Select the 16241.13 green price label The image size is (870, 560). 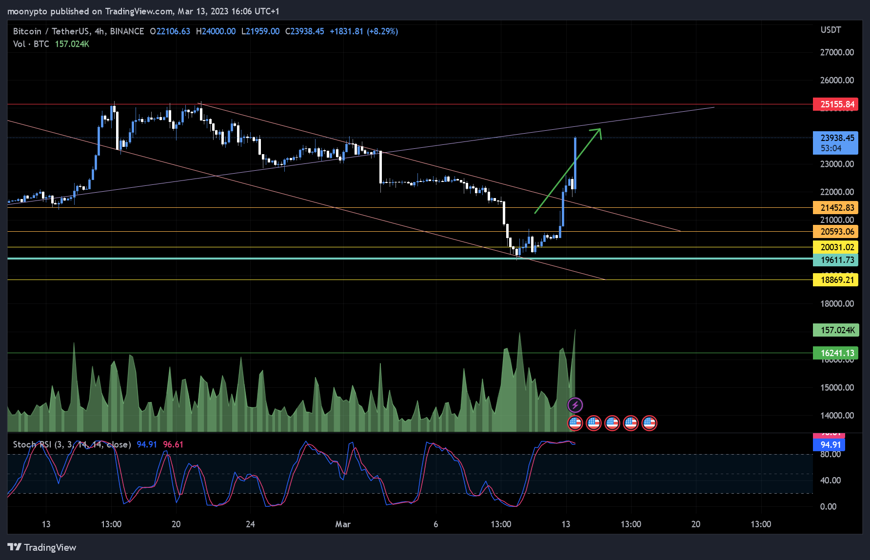point(835,353)
